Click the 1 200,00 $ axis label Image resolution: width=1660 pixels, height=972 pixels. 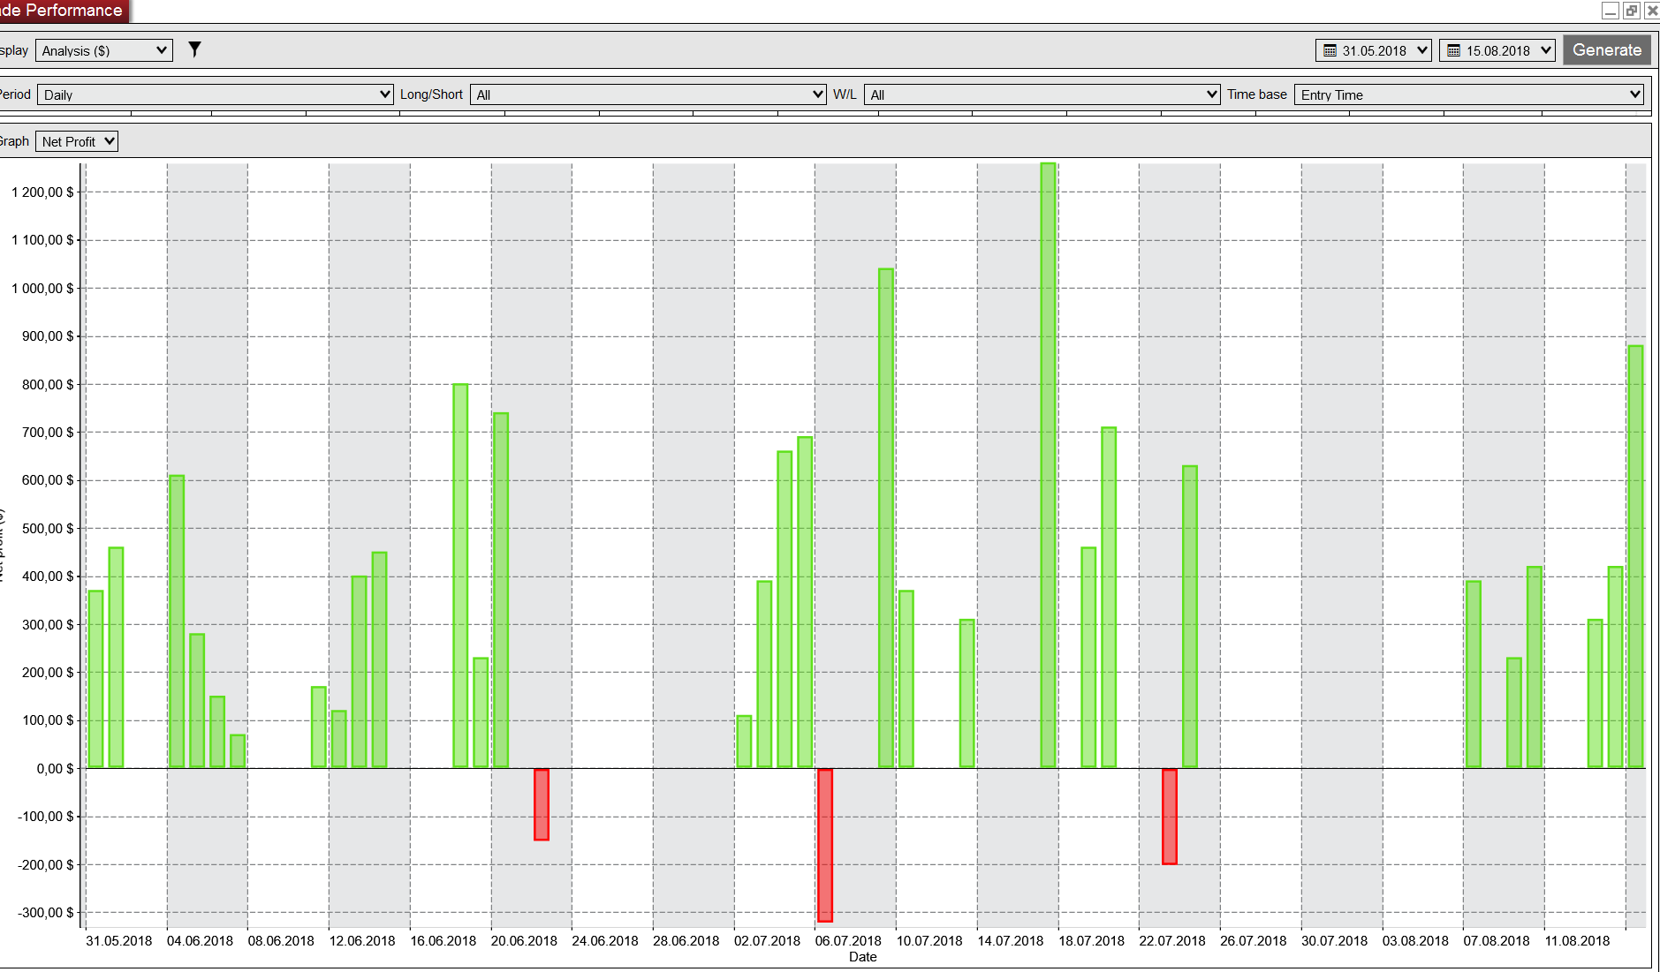coord(42,192)
